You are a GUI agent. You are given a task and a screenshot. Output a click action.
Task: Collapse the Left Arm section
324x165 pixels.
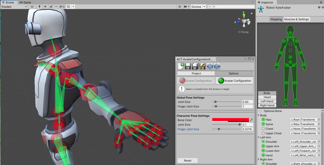pyautogui.click(x=259, y=137)
